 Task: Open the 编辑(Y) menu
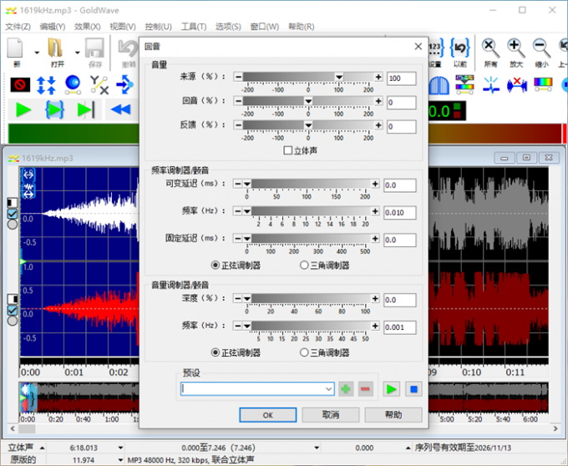(x=53, y=27)
